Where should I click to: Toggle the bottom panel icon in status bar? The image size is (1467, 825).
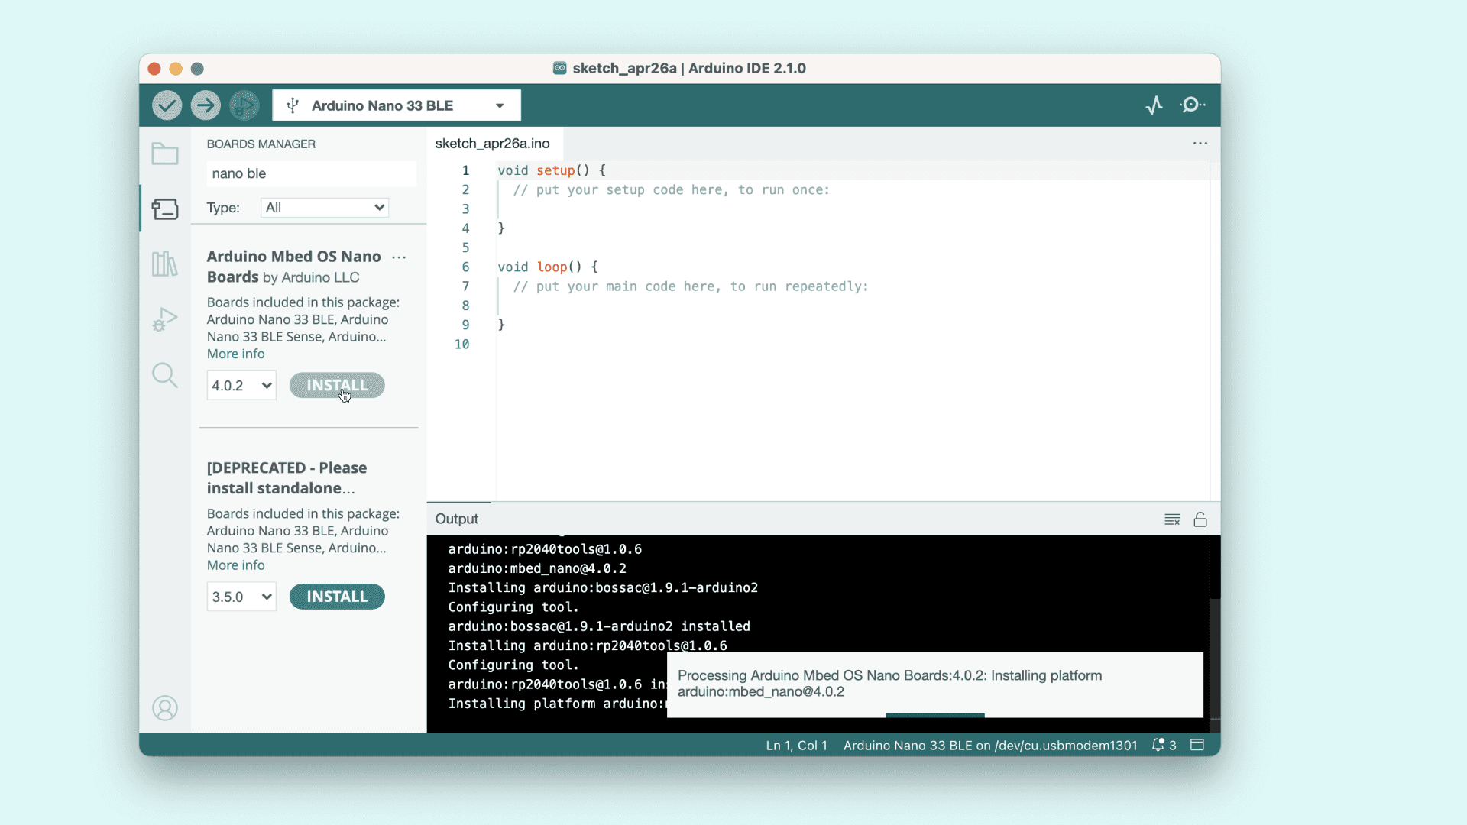pyautogui.click(x=1197, y=745)
